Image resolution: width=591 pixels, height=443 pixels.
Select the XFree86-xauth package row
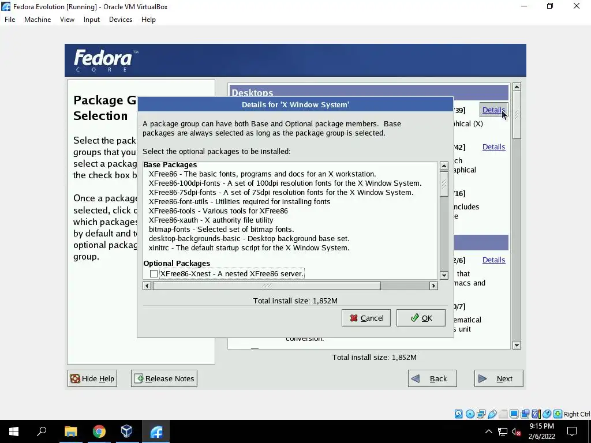(x=211, y=220)
